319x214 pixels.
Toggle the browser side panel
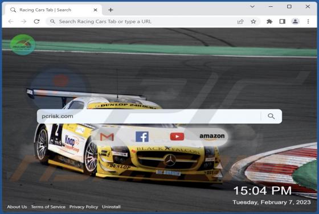283,22
